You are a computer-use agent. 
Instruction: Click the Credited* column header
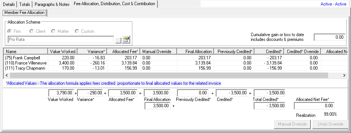point(269,52)
